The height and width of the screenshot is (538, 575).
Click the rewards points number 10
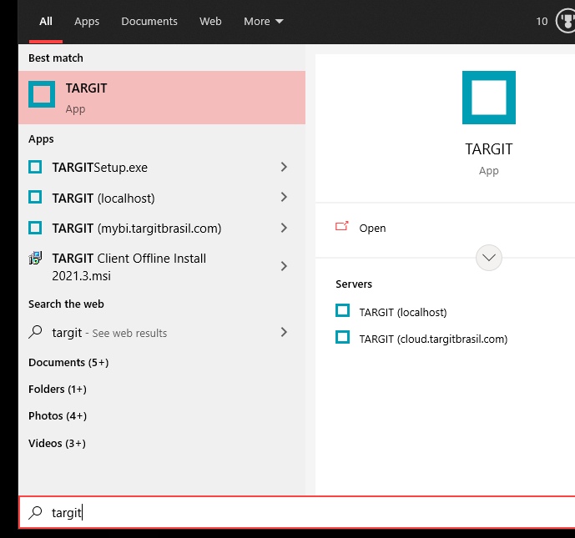(x=542, y=21)
